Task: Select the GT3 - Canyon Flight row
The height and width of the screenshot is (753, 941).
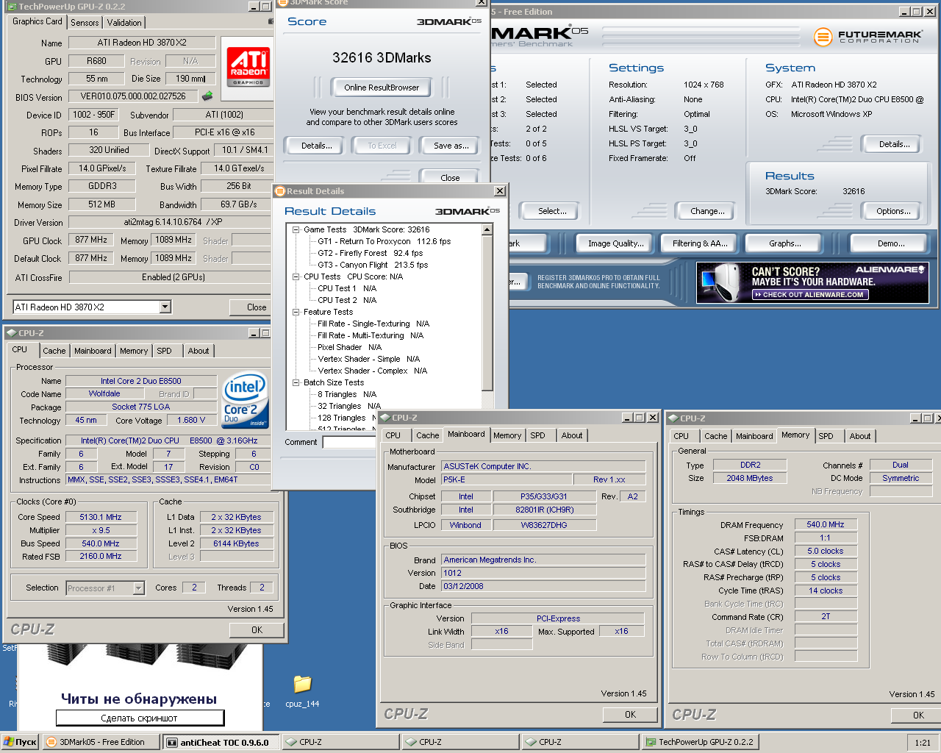Action: pos(372,265)
